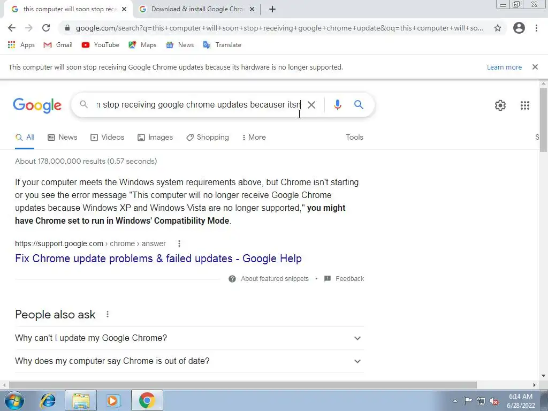View site info via the padlock icon

click(67, 28)
